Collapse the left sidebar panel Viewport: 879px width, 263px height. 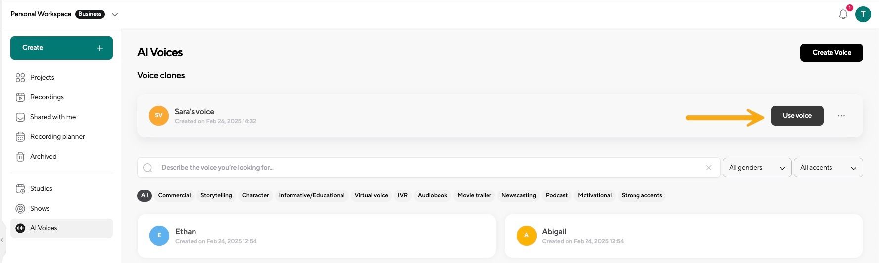tap(2, 240)
